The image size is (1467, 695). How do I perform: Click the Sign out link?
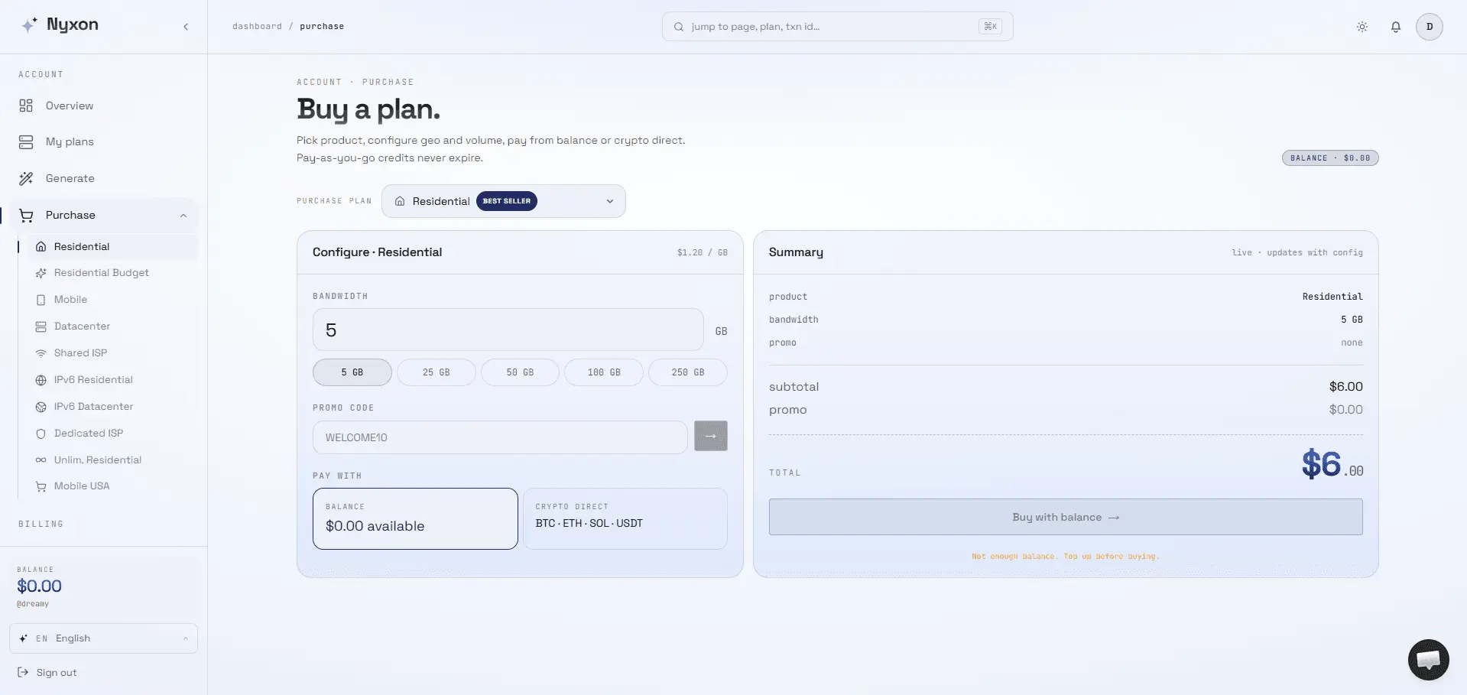click(x=47, y=673)
